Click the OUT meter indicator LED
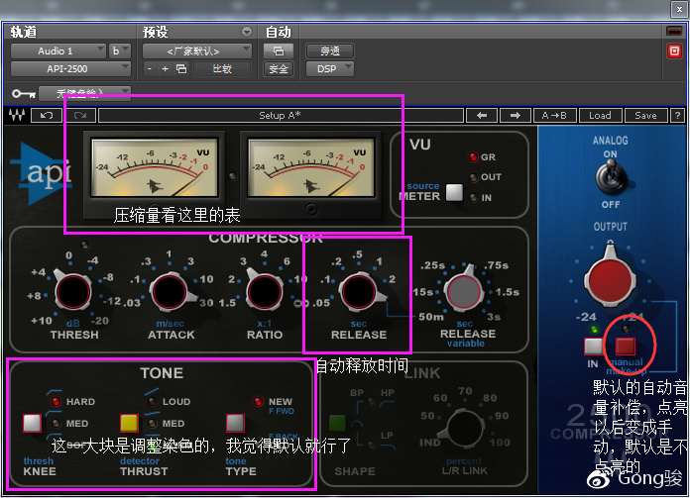The width and height of the screenshot is (690, 498). click(474, 177)
